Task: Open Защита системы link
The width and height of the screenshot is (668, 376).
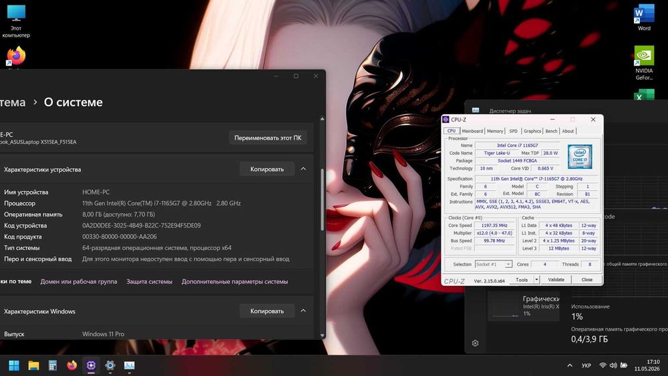Action: coord(149,281)
